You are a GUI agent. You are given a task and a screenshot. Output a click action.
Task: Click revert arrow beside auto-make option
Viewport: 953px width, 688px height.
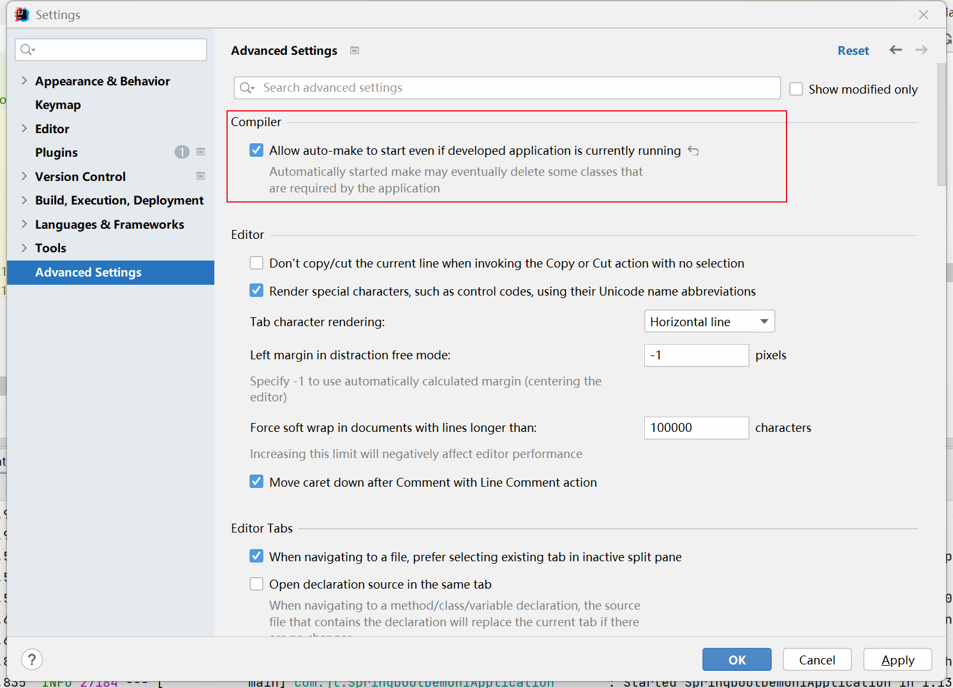coord(693,151)
